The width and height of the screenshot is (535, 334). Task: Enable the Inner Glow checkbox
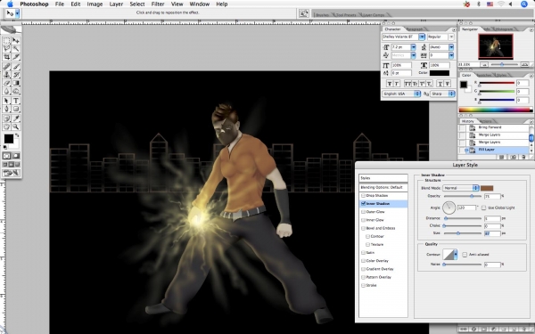(363, 220)
